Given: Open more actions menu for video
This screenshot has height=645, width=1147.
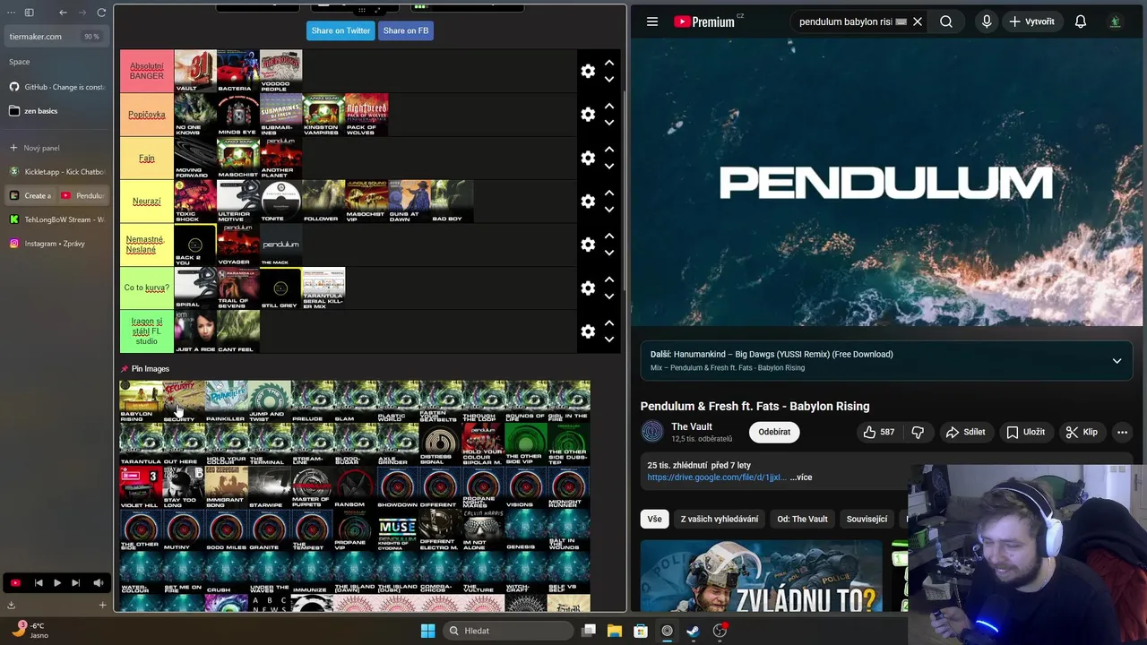Looking at the screenshot, I should 1122,432.
